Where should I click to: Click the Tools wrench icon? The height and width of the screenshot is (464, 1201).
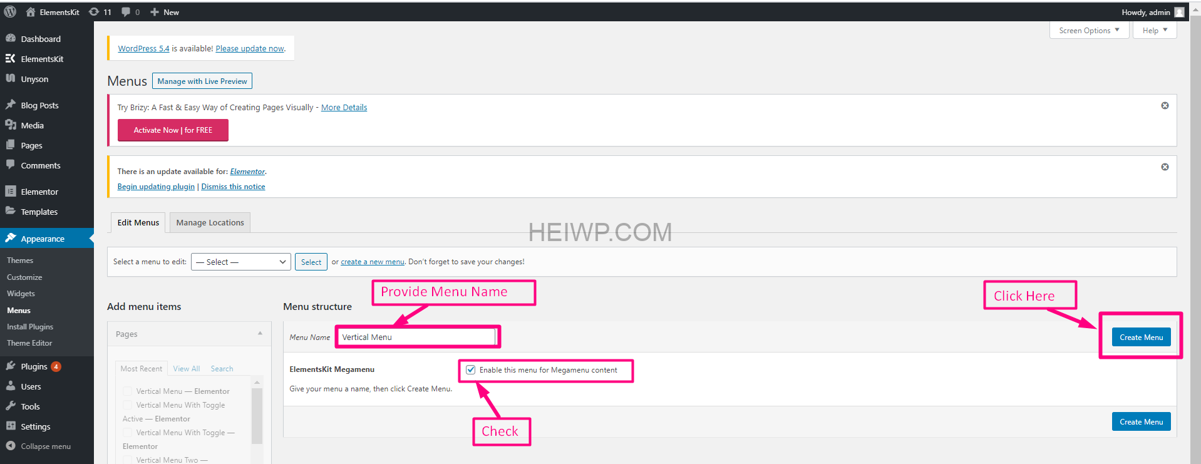tap(11, 406)
